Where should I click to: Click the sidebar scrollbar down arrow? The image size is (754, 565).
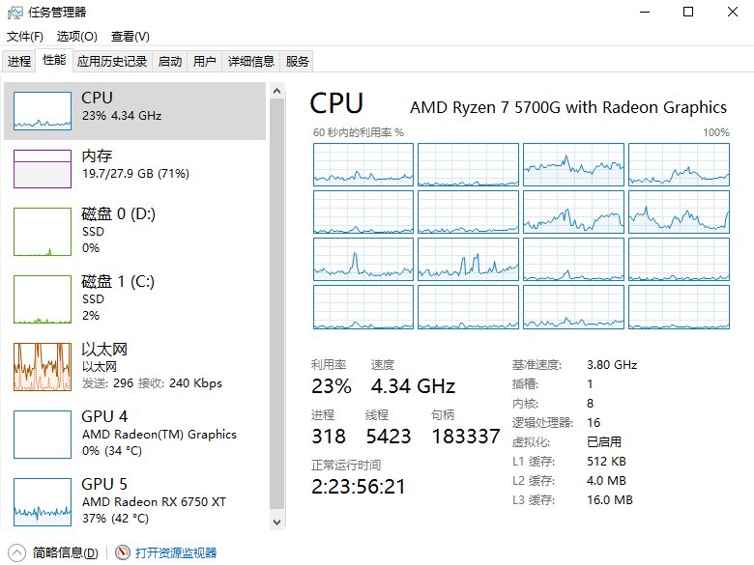(277, 523)
